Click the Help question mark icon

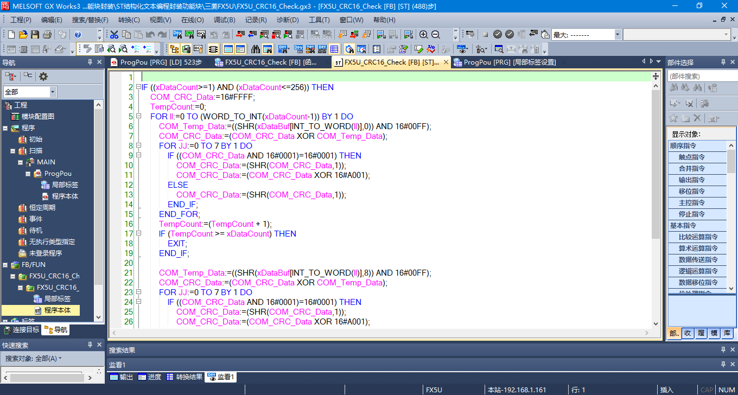pos(78,35)
